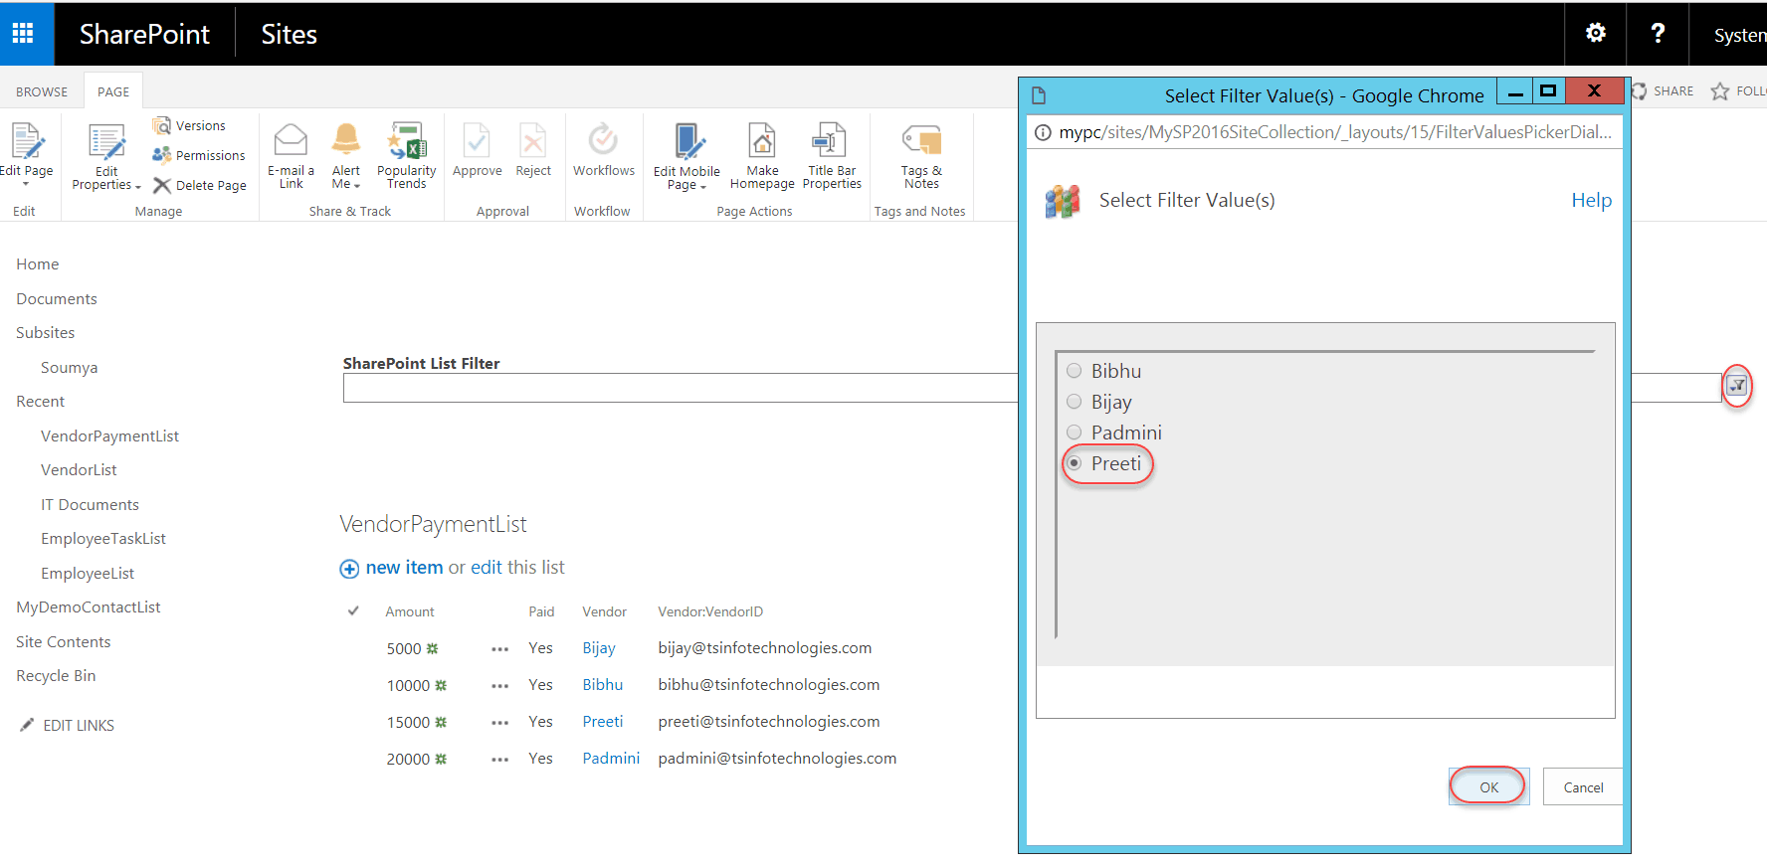The width and height of the screenshot is (1767, 866).
Task: Click OK in the filter dialog
Action: [x=1488, y=786]
